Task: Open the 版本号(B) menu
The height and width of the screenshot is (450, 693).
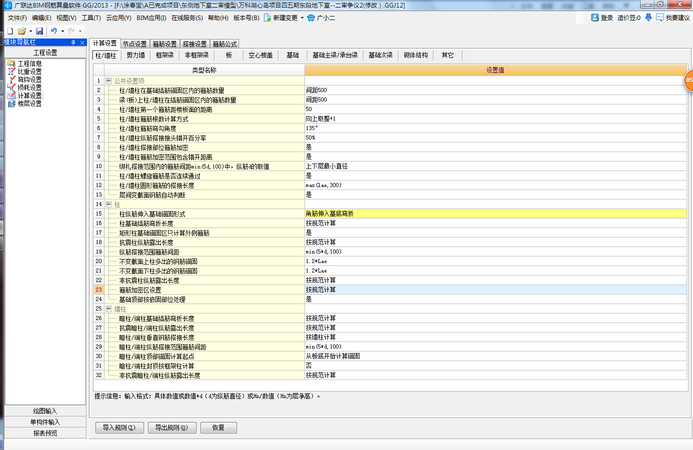Action: pos(246,17)
